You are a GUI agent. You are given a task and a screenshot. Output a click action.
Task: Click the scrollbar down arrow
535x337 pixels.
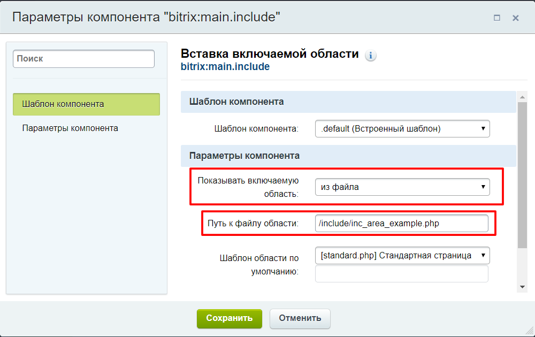coord(522,287)
